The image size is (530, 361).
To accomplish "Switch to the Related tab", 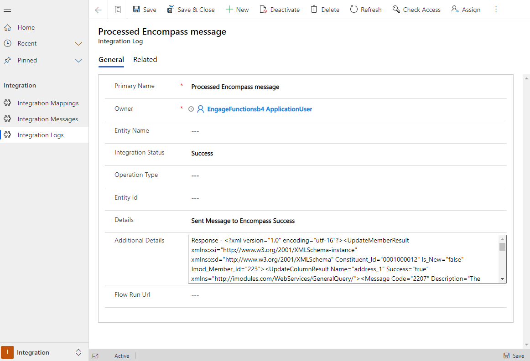I will pos(145,60).
